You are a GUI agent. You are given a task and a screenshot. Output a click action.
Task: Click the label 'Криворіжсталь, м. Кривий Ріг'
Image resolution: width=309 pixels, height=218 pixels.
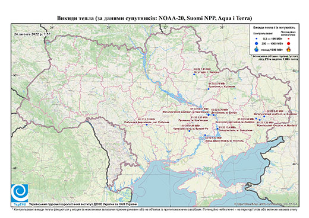[x=191, y=129]
